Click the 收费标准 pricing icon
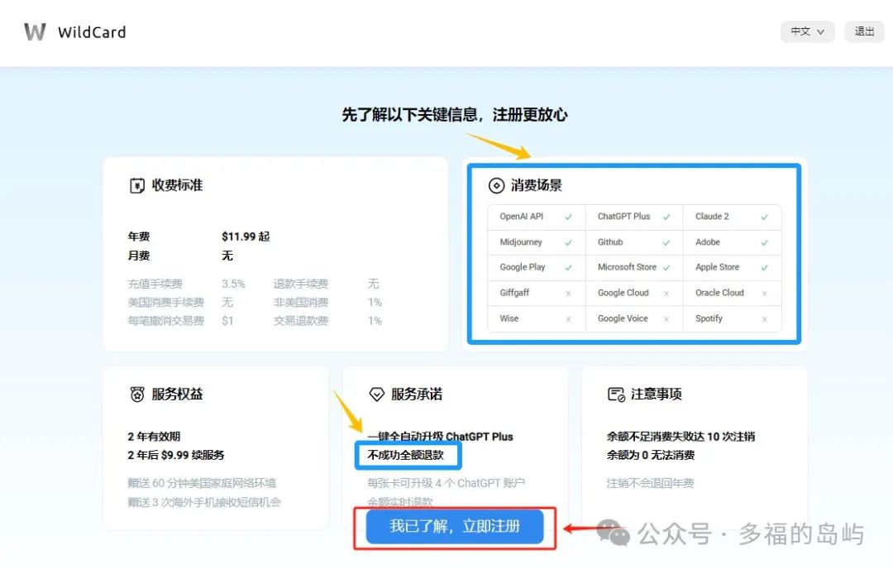Image resolution: width=893 pixels, height=569 pixels. 137,185
